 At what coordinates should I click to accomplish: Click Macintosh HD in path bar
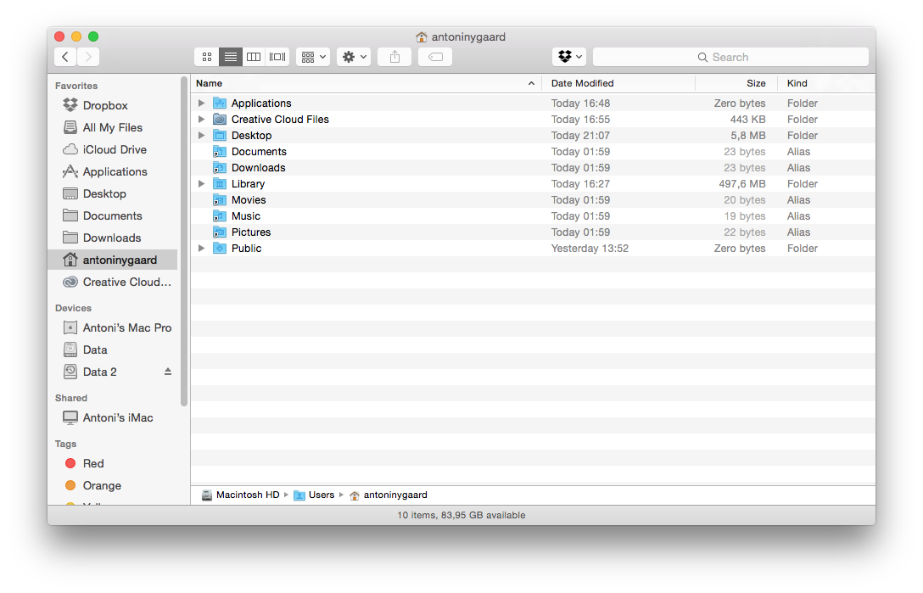pyautogui.click(x=240, y=495)
